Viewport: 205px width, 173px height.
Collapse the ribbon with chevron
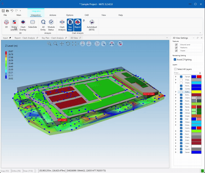200,33
